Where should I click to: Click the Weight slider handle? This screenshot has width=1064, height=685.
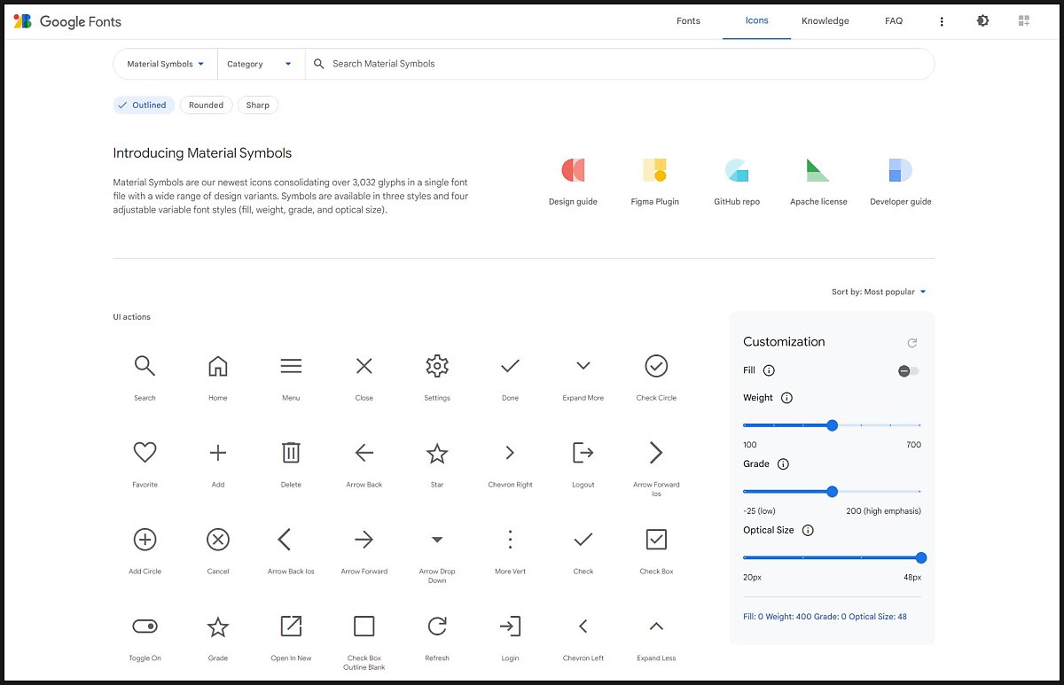832,425
